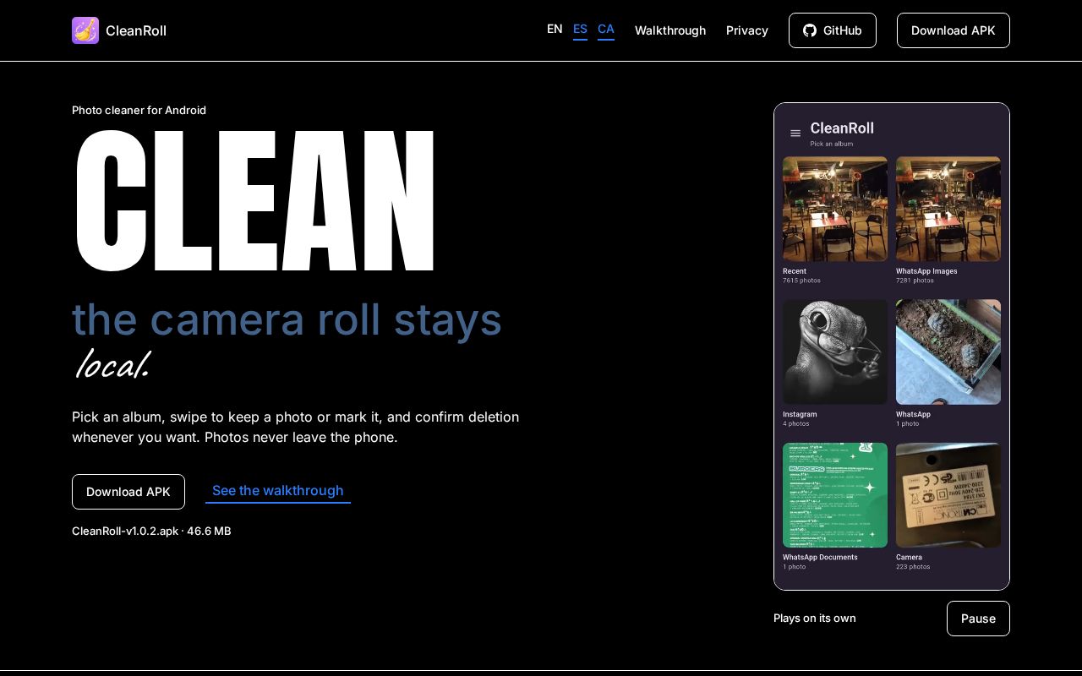Click the GitHub button in the header
The width and height of the screenshot is (1082, 676).
pyautogui.click(x=833, y=30)
